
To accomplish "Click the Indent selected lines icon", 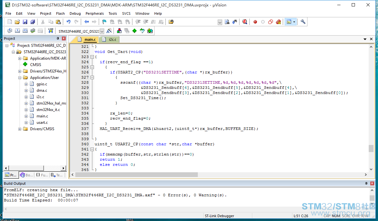I will click(x=138, y=22).
